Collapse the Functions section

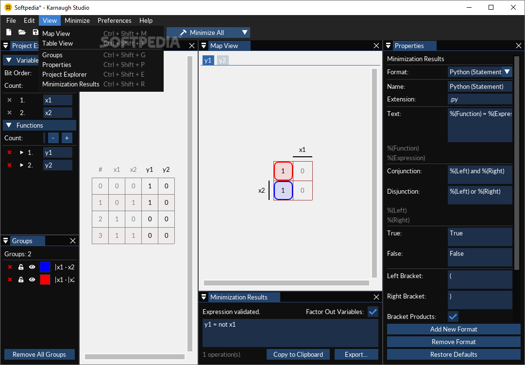pyautogui.click(x=9, y=125)
